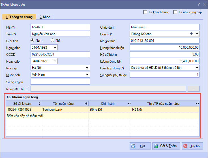208x158 pixels.
Task: Click the Số hộ chiếu input field
Action: pos(60,82)
